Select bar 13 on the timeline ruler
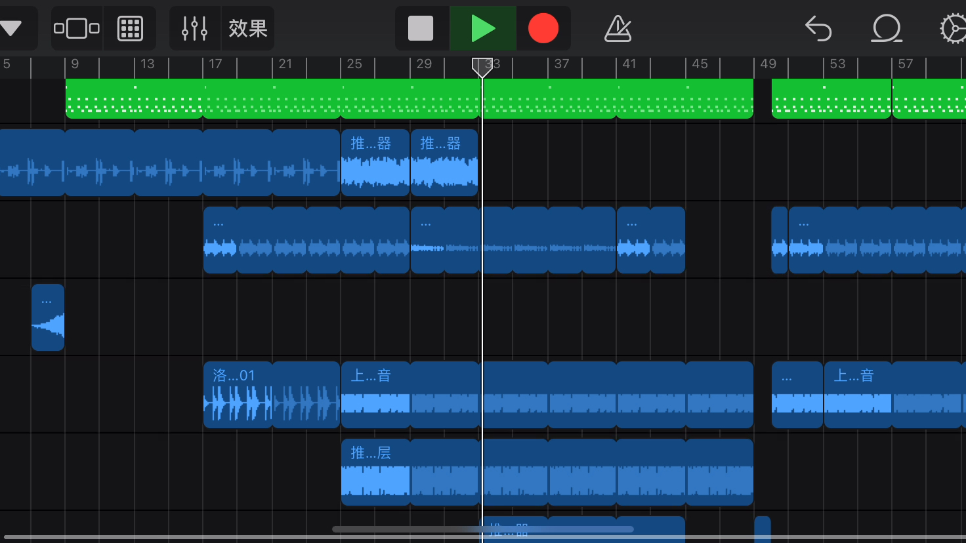The height and width of the screenshot is (543, 966). click(148, 64)
